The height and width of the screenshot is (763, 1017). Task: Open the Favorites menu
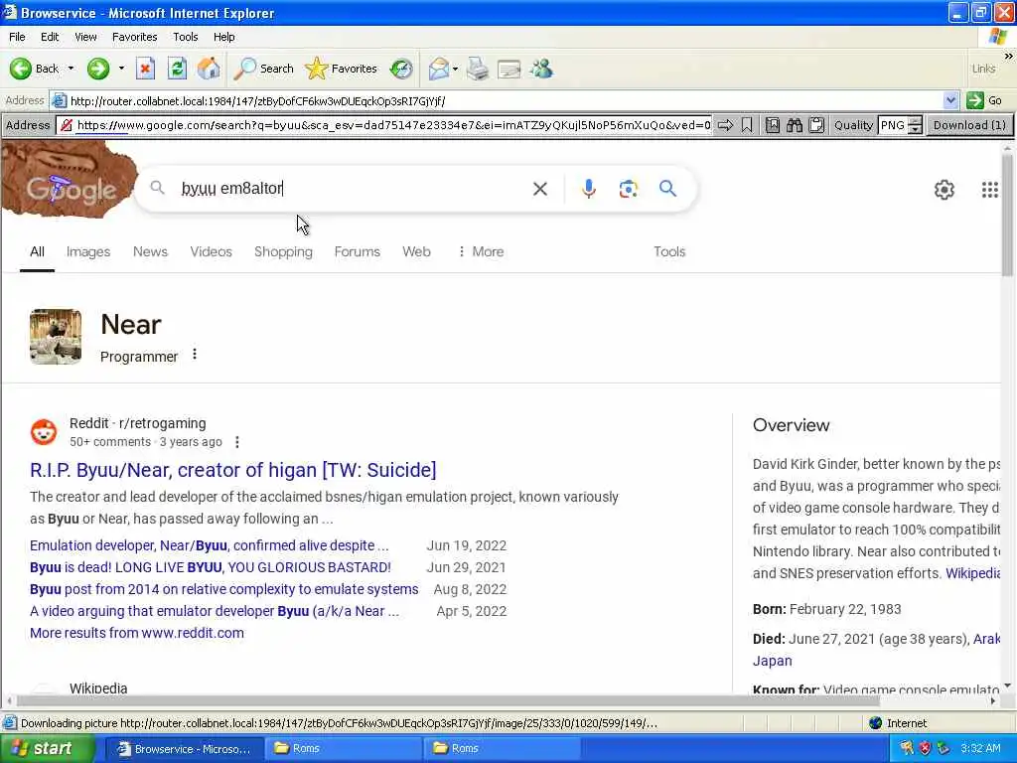134,37
